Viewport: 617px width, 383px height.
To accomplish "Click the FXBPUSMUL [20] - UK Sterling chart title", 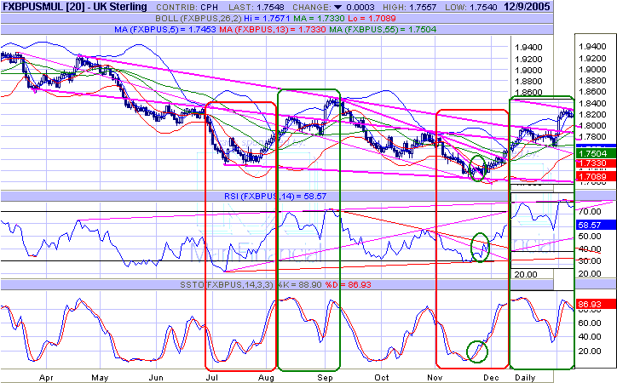I will [75, 7].
